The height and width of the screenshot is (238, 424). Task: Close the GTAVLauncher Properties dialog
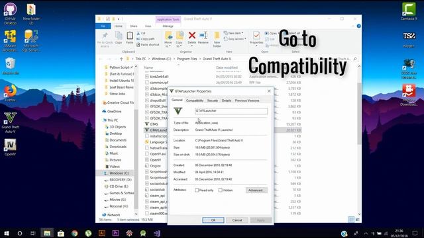pyautogui.click(x=269, y=91)
